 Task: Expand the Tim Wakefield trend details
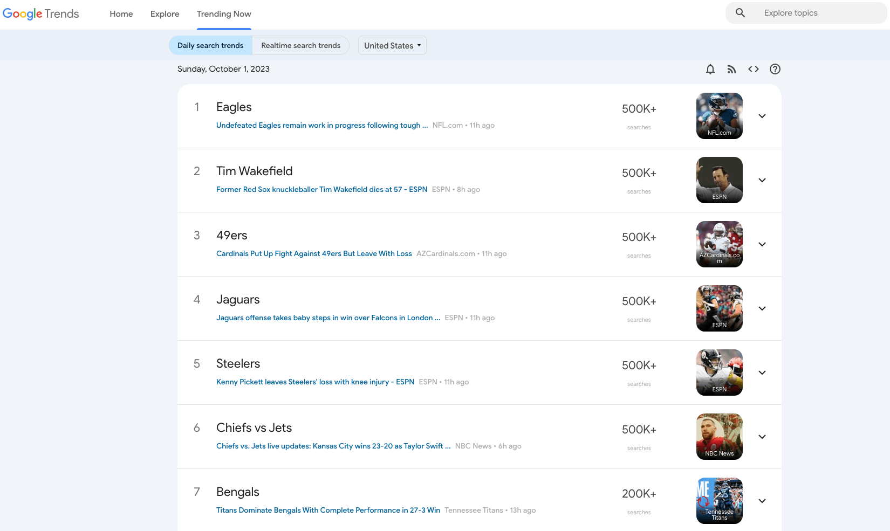click(x=762, y=180)
